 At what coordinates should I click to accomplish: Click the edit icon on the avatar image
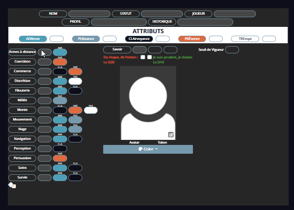(x=171, y=135)
